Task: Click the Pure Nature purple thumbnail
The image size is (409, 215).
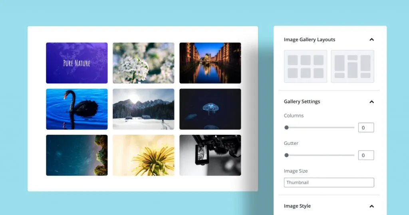Action: [77, 63]
